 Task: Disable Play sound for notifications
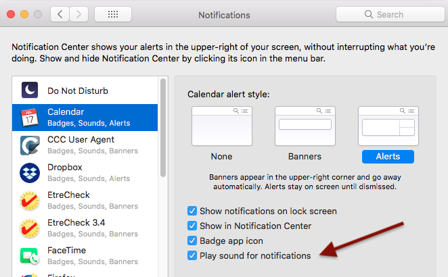click(192, 255)
